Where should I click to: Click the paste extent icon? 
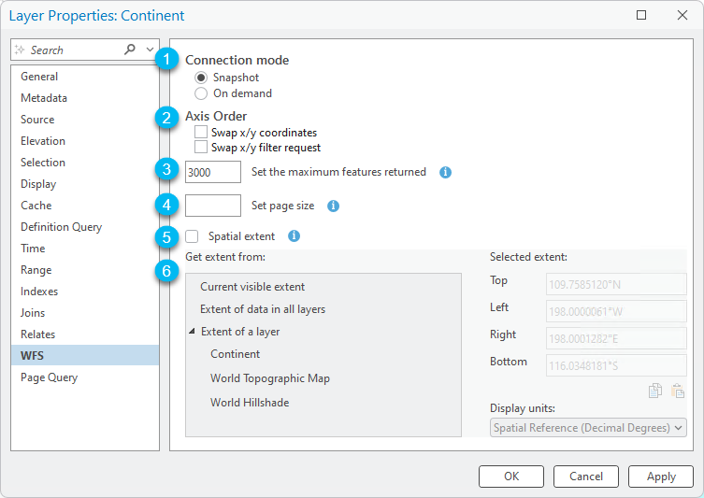(678, 391)
